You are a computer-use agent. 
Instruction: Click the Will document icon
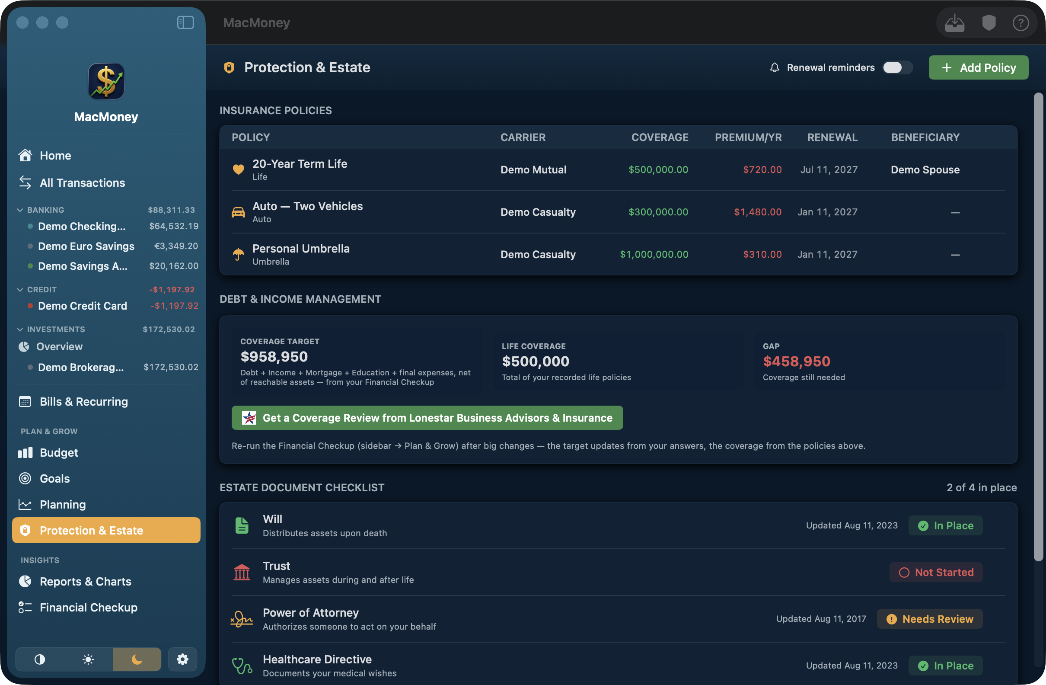(242, 525)
